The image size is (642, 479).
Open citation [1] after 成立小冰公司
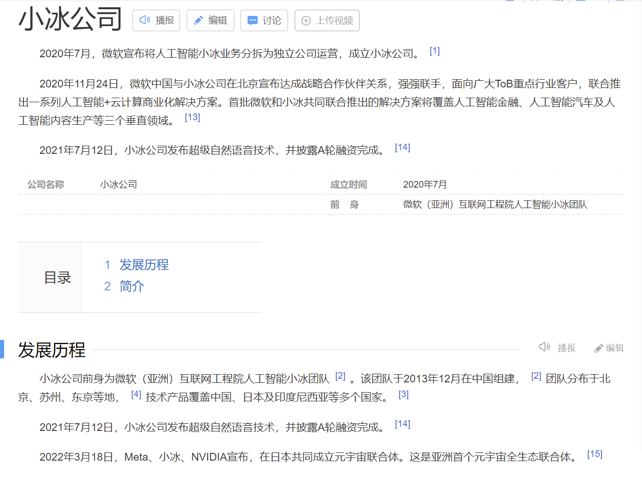click(x=435, y=51)
